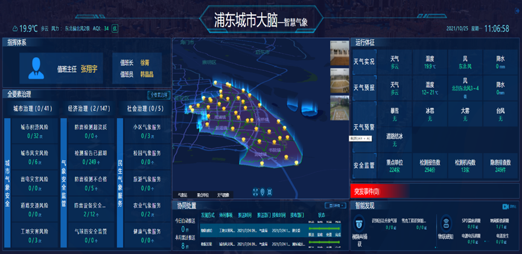Image resolution: width=522 pixels, height=254 pixels.
Task: Switch to the 气象站 map layer tab
Action: point(183,195)
